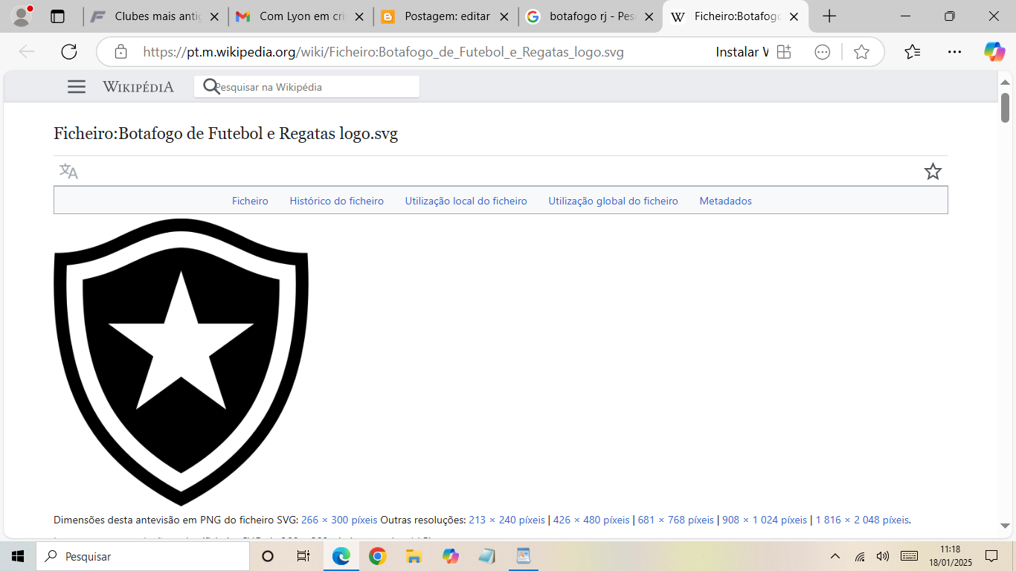Add this page to favorites star
Screen dimensions: 1016x571
(861, 52)
